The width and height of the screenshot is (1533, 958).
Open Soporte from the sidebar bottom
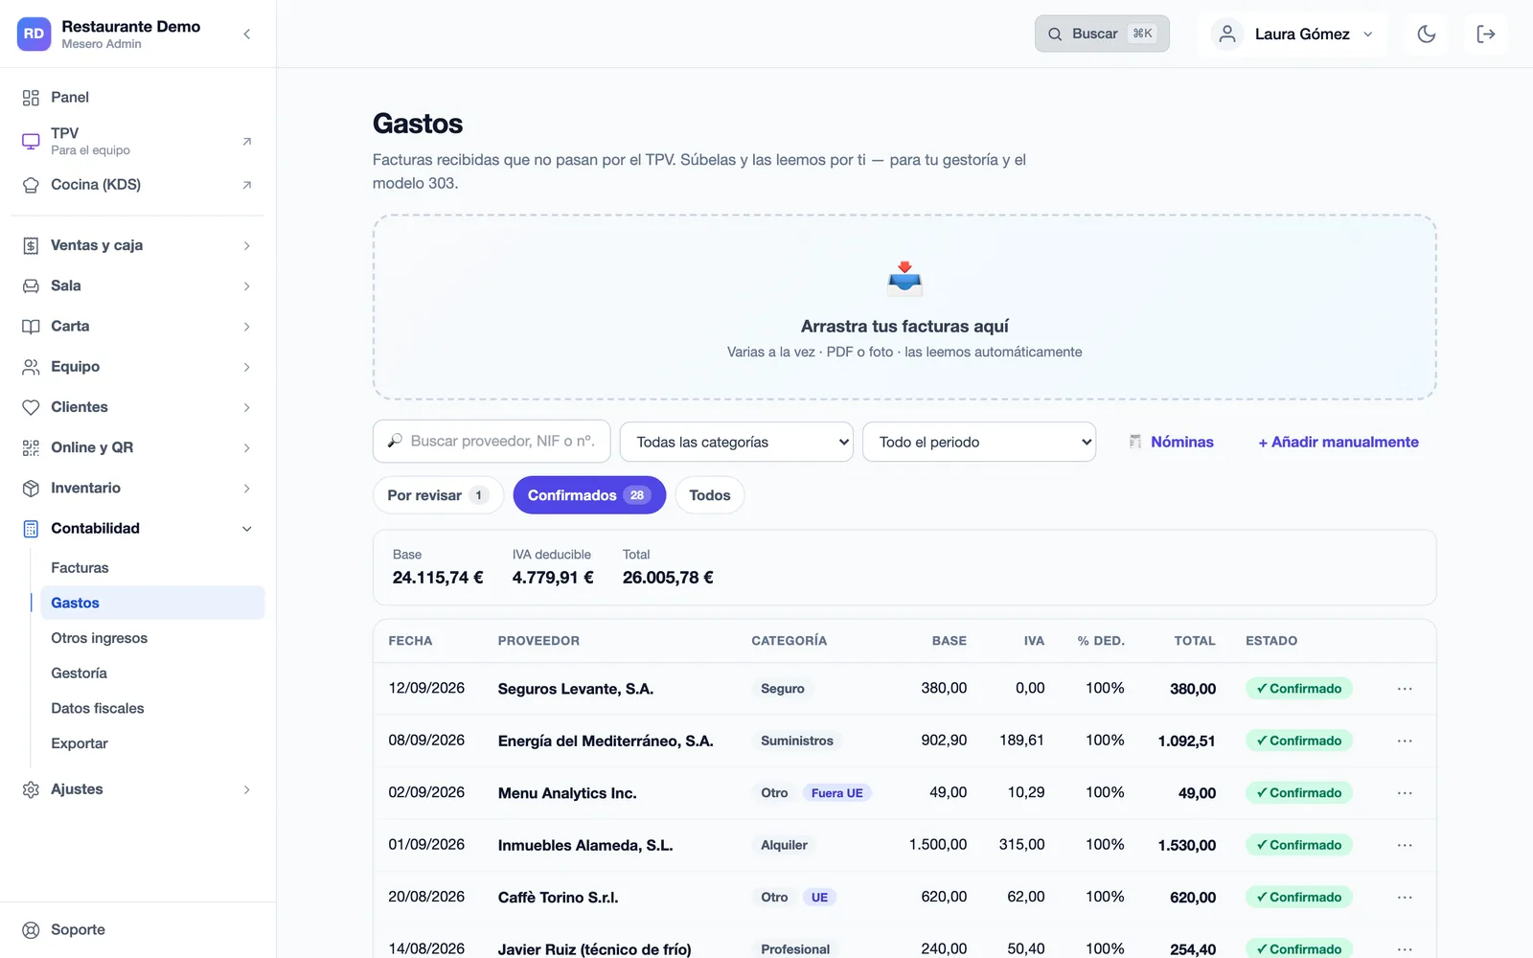[x=138, y=930]
